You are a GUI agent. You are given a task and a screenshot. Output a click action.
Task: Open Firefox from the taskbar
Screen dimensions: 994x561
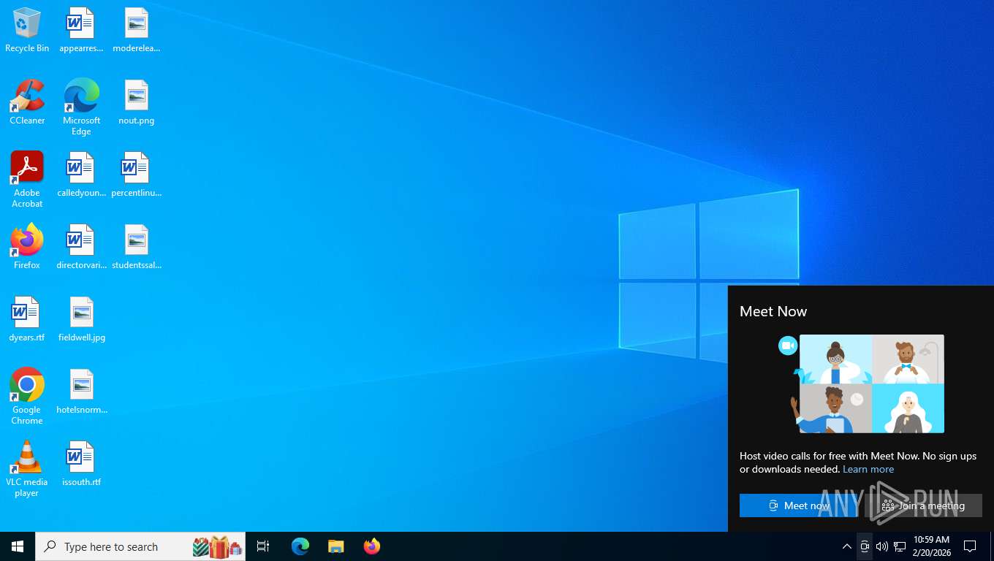372,546
